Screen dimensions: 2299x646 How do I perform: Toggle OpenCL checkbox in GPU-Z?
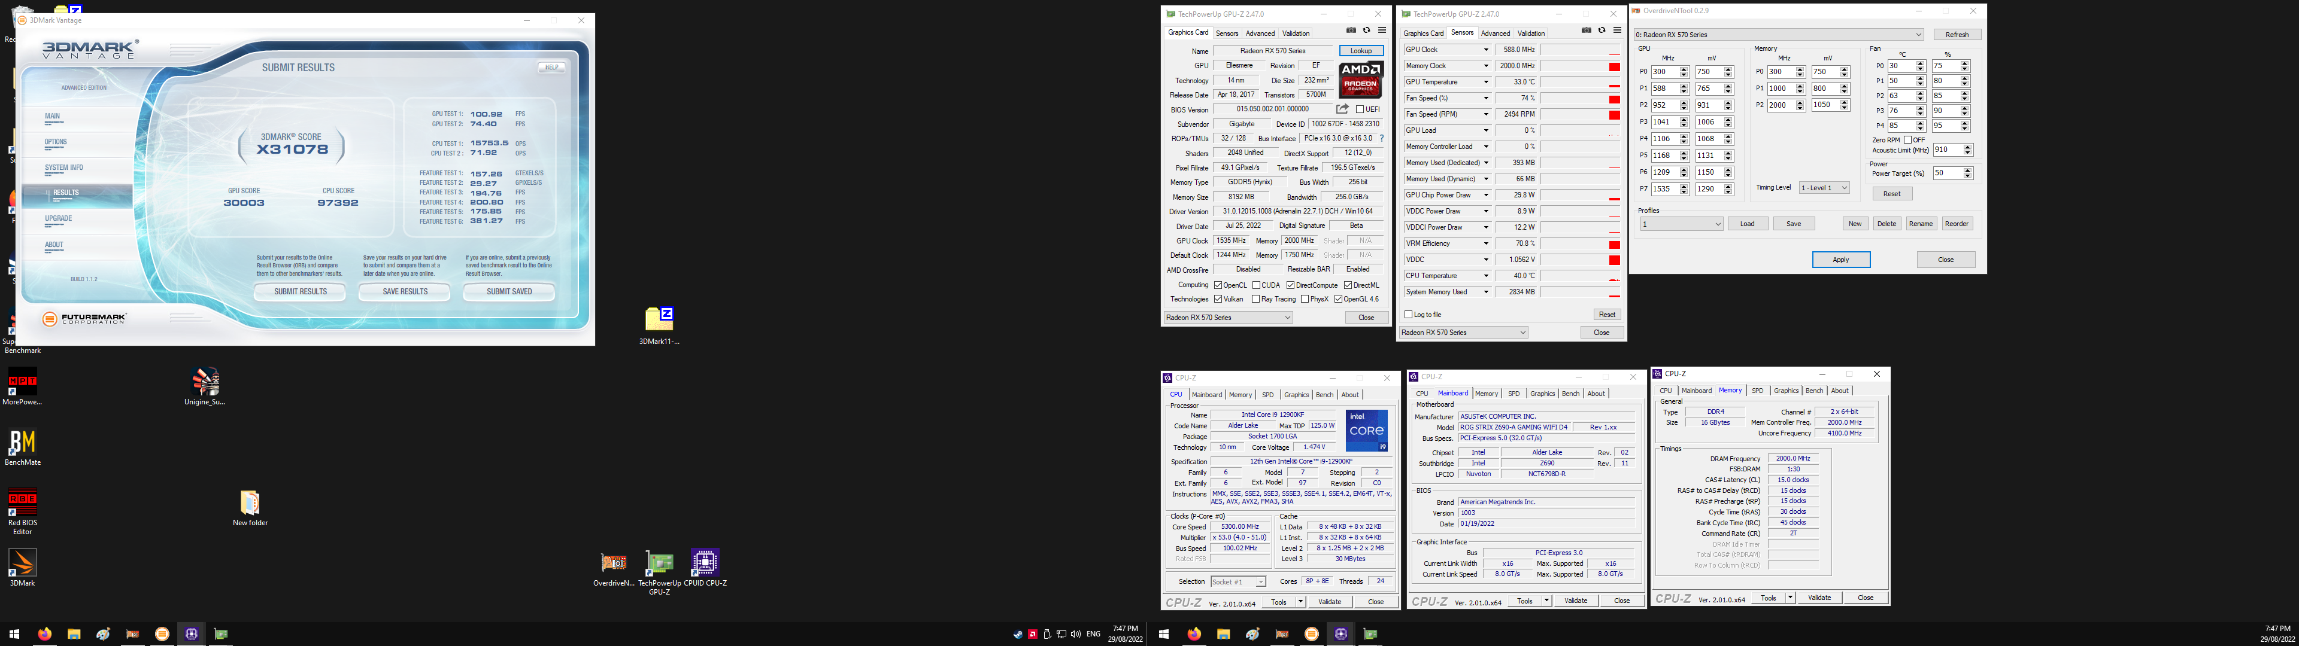point(1218,285)
